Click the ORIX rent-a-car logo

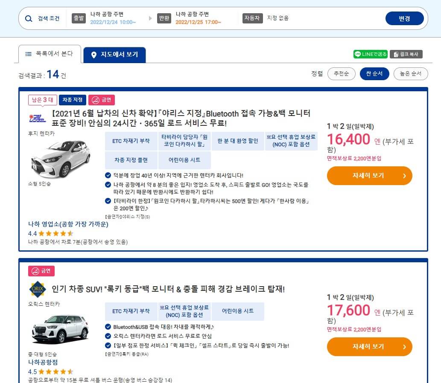pos(38,289)
